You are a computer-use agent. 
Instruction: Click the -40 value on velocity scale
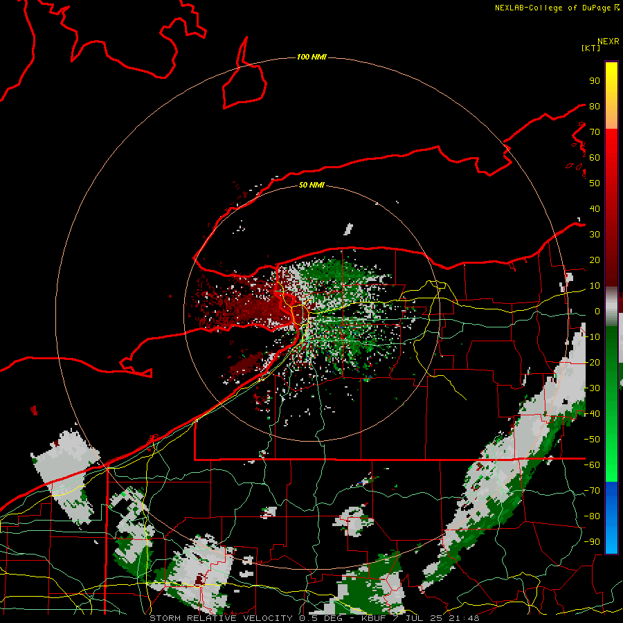tap(592, 414)
